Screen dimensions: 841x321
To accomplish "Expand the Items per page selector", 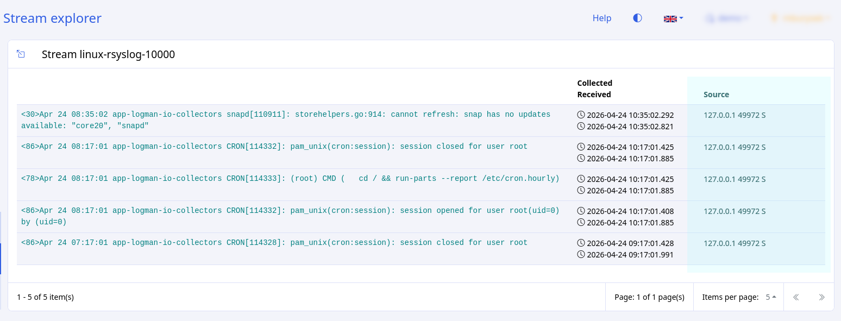I will [x=770, y=297].
